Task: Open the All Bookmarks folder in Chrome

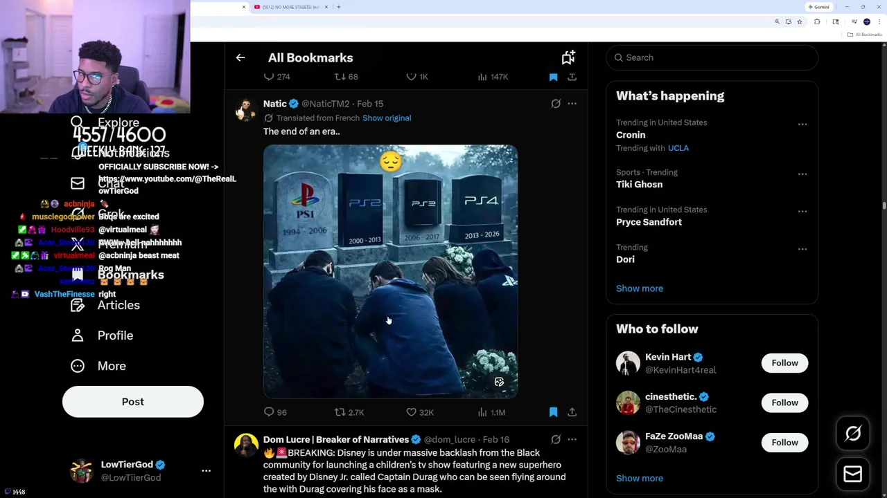Action: click(864, 35)
